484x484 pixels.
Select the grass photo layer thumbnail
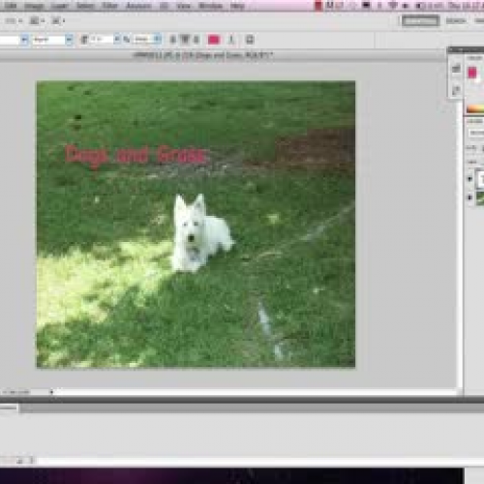[x=480, y=197]
